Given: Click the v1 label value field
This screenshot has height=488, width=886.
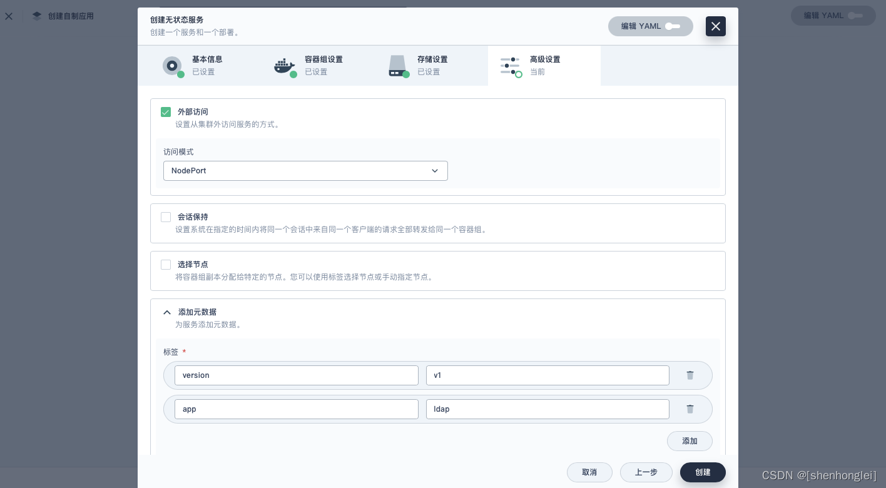Looking at the screenshot, I should coord(547,375).
